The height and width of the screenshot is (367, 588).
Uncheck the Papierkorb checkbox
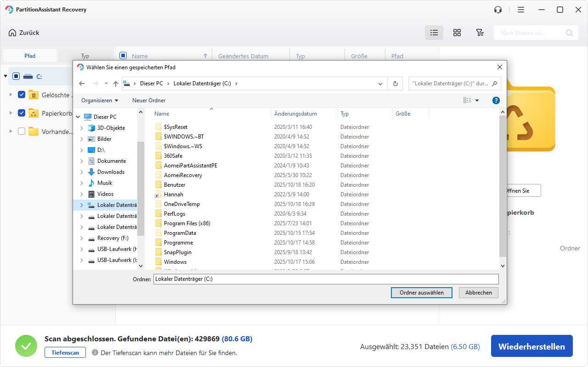tap(22, 113)
